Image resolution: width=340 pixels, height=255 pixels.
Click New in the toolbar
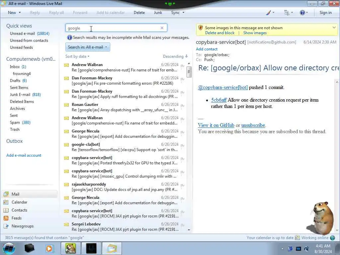[12, 13]
